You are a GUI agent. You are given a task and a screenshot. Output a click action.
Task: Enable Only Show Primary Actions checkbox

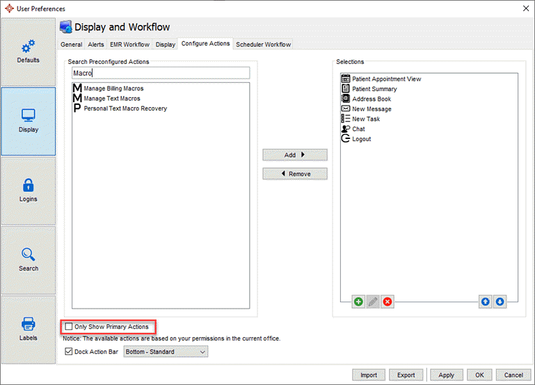69,327
